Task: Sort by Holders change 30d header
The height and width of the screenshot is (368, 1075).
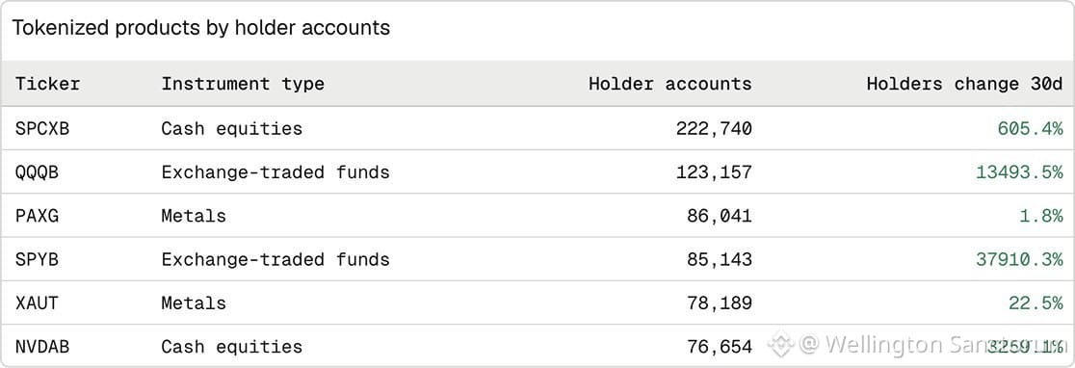Action: click(x=964, y=84)
